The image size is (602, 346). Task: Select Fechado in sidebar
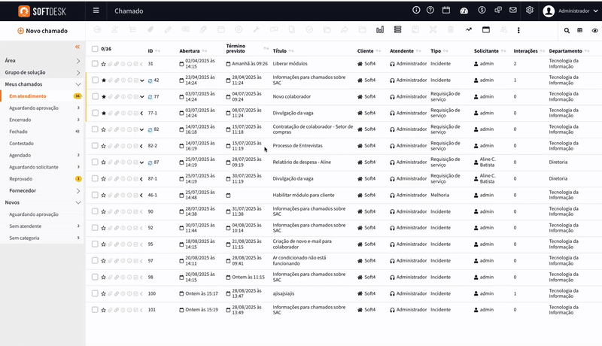[x=18, y=132]
